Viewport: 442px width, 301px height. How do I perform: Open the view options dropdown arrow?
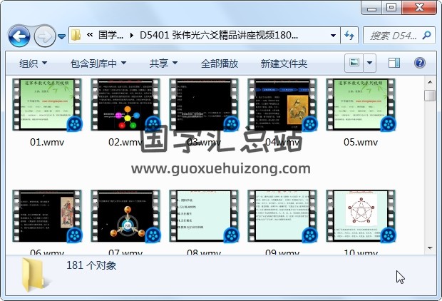[x=370, y=63]
